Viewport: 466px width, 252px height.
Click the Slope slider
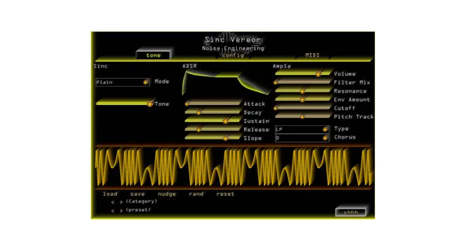point(213,138)
